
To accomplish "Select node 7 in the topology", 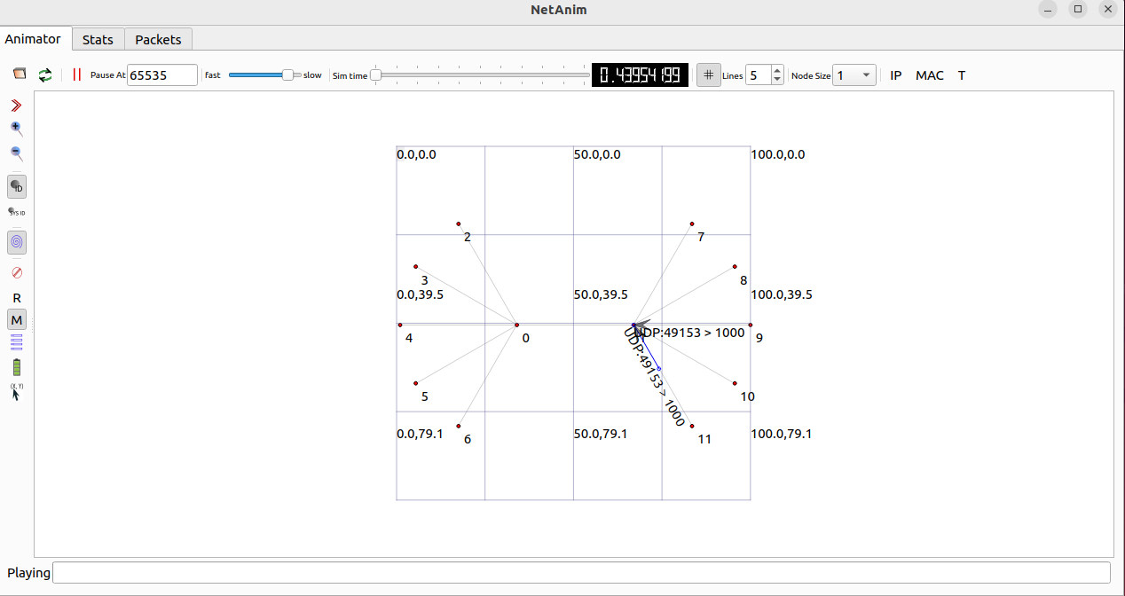I will click(x=691, y=223).
